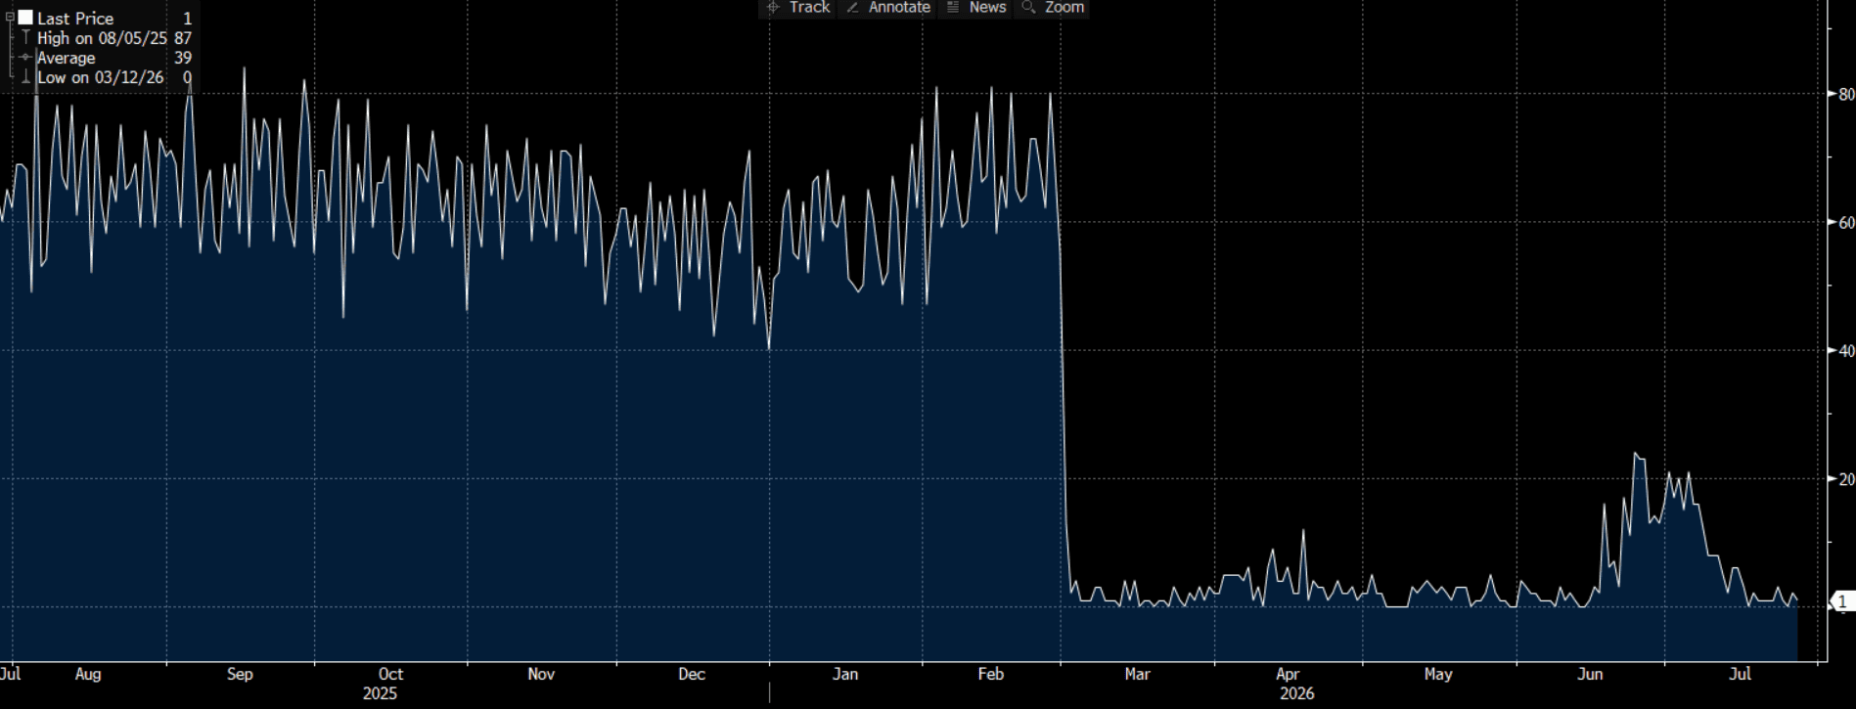Click the low value "0" in the legend
This screenshot has height=709, width=1856.
187,77
